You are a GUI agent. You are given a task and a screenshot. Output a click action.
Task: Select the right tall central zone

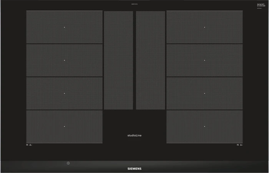[x=151, y=60]
